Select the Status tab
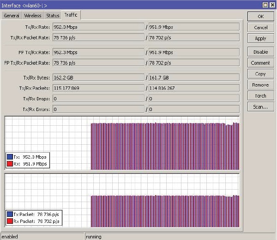277x240 pixels. pyautogui.click(x=53, y=16)
